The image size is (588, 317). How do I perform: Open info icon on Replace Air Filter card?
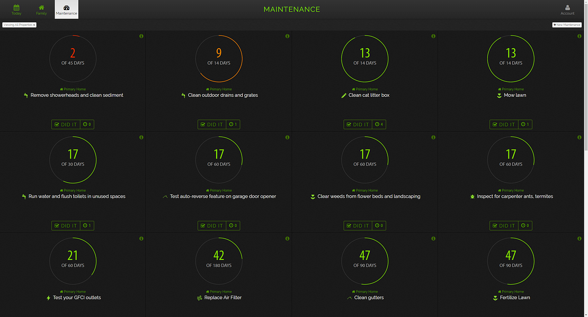pyautogui.click(x=287, y=238)
